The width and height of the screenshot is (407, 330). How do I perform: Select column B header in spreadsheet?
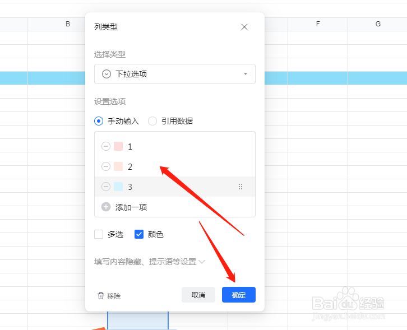68,24
